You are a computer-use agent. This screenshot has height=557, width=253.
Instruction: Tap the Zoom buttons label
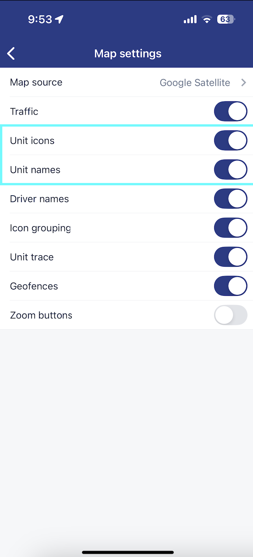click(41, 315)
